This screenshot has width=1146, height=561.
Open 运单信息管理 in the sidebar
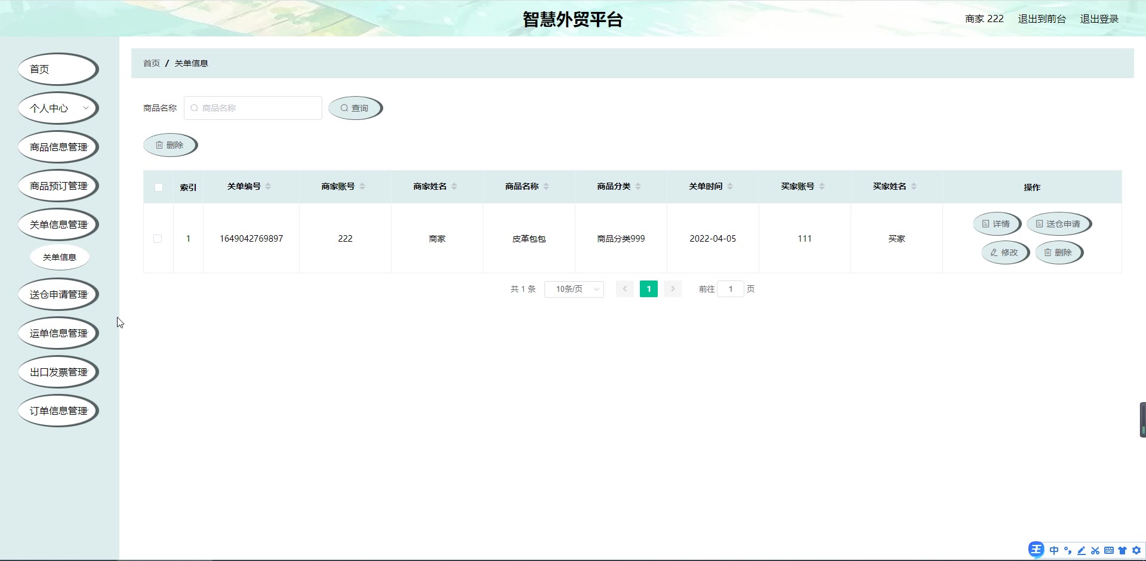58,333
